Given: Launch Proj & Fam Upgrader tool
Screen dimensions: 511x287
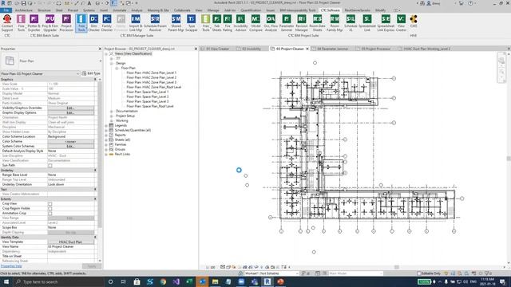Looking at the screenshot, I should tap(50, 23).
